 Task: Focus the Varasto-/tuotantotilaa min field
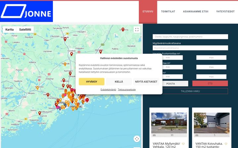[168, 58]
